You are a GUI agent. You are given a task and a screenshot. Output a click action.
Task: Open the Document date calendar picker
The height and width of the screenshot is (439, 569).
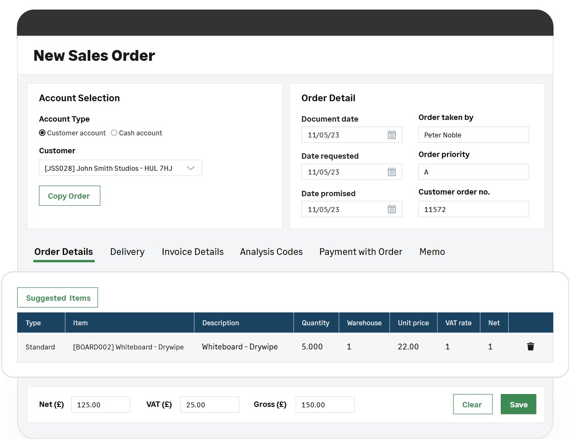pyautogui.click(x=391, y=135)
